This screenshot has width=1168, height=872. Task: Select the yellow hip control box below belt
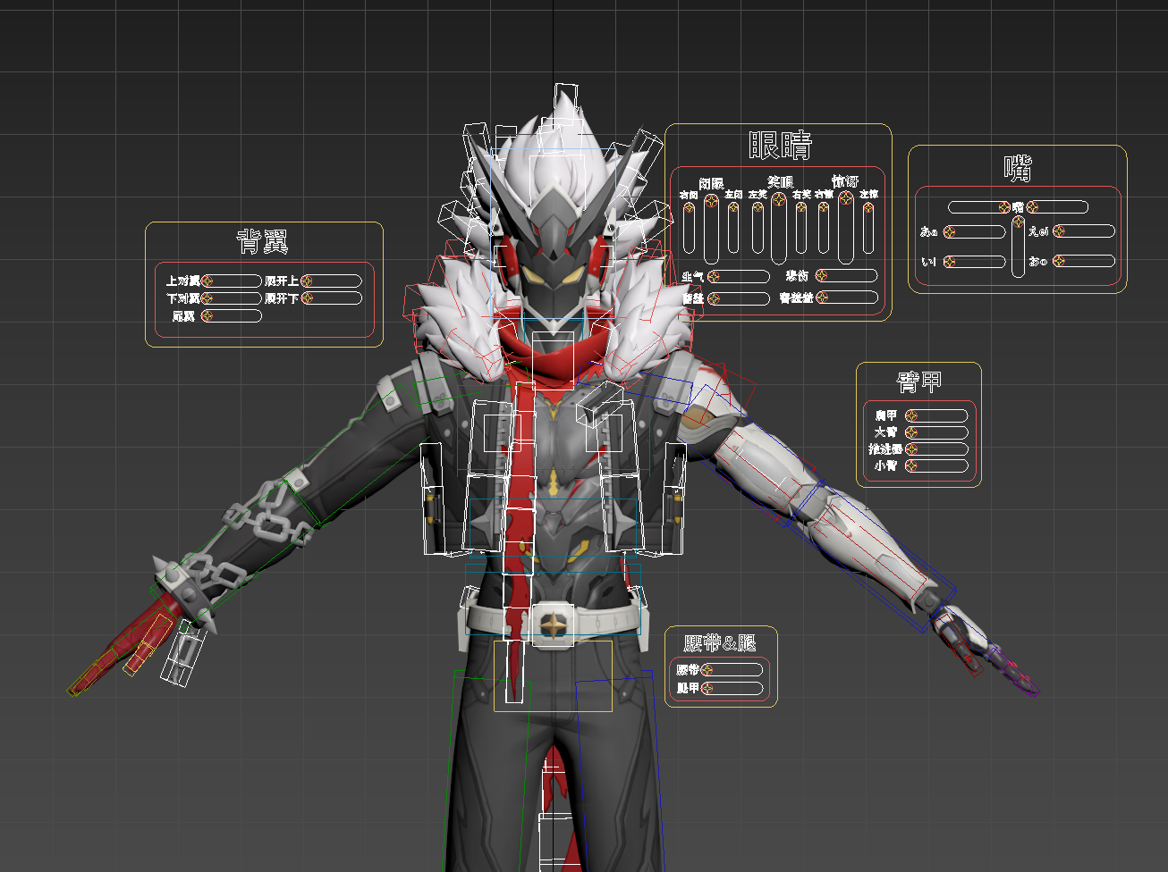tap(554, 676)
